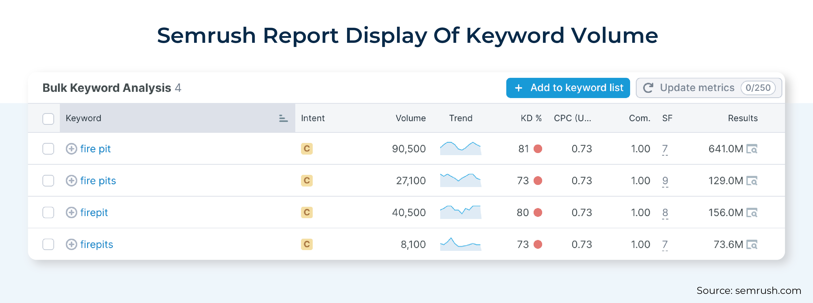Click the KD value 73 for fire pits
Screen dimensions: 813x303
[523, 181]
